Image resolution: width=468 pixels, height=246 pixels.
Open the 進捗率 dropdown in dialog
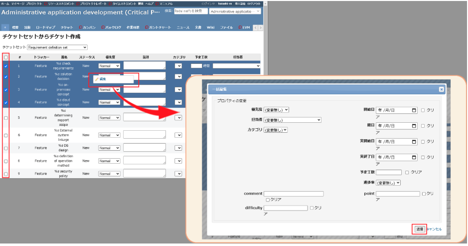click(x=388, y=183)
